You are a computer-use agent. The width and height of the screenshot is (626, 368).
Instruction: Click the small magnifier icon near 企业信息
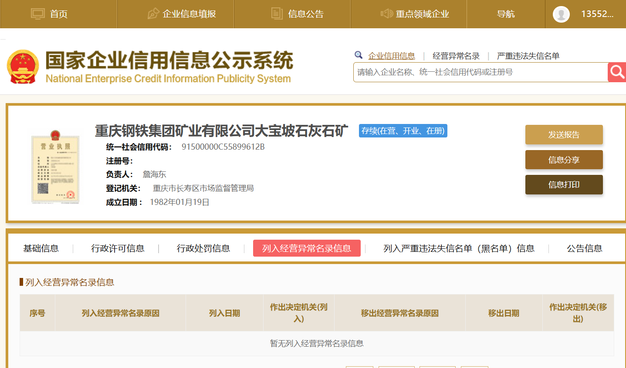tap(359, 55)
